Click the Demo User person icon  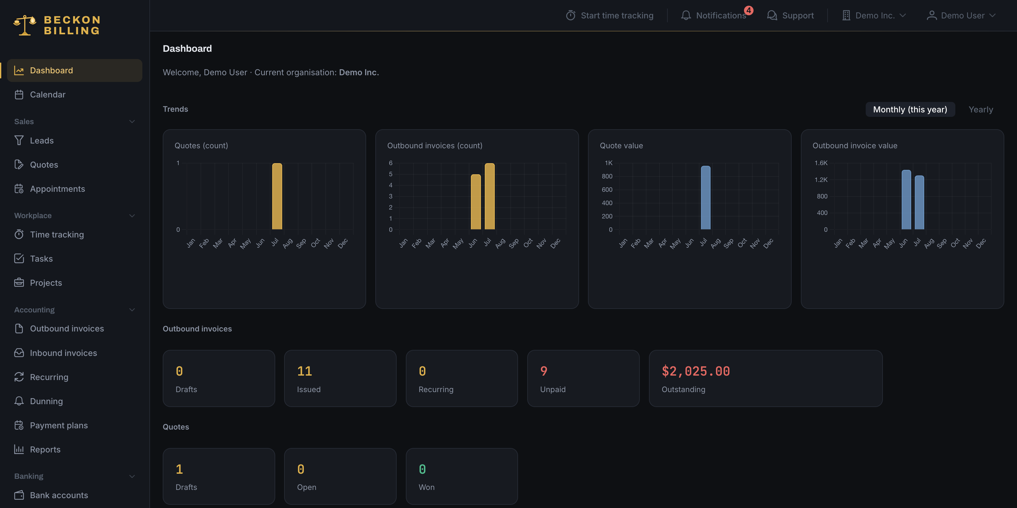coord(932,15)
